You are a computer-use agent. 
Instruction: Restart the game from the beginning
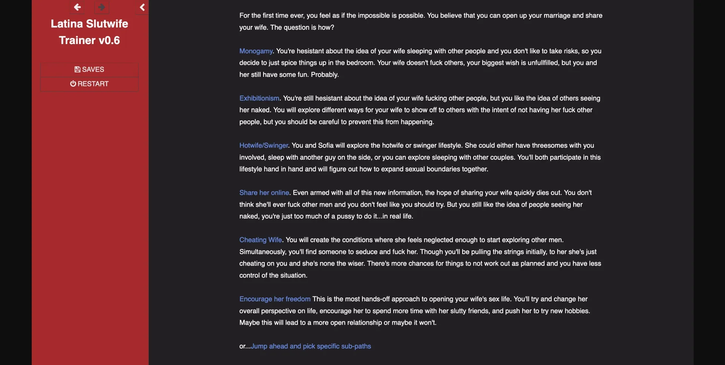(x=89, y=84)
